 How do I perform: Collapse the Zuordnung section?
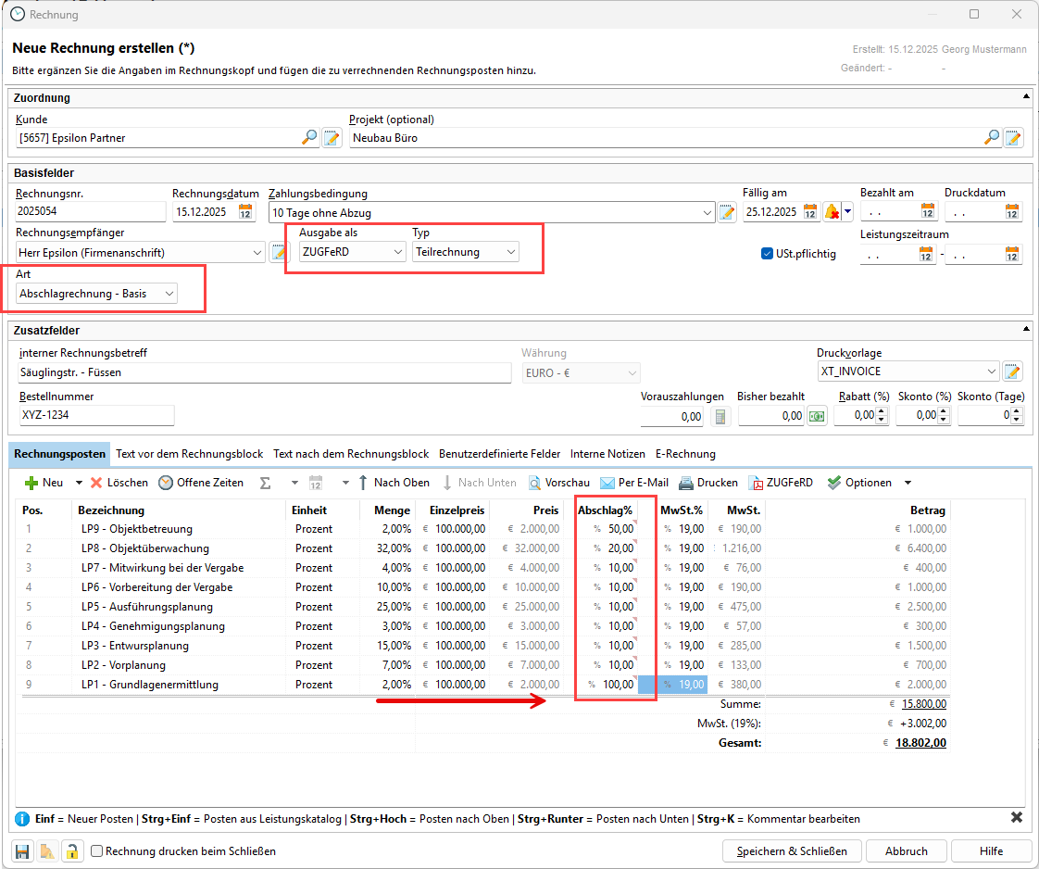point(1025,96)
